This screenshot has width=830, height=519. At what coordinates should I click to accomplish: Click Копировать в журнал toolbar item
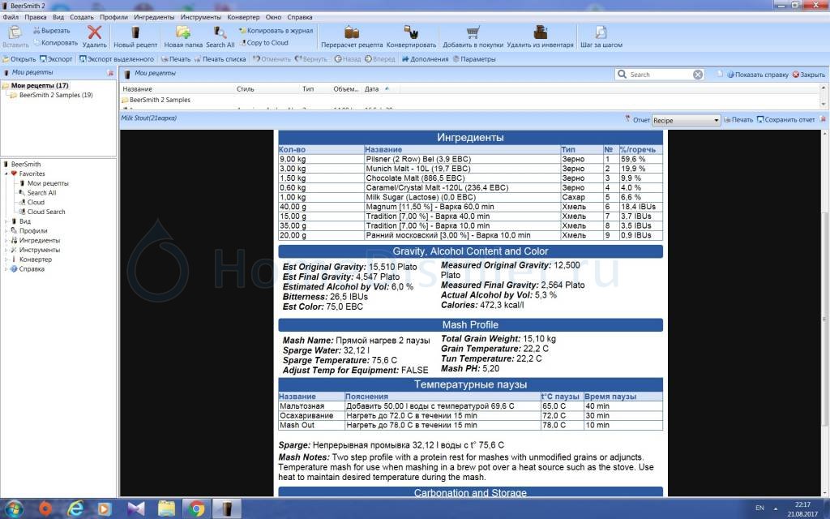pyautogui.click(x=276, y=31)
